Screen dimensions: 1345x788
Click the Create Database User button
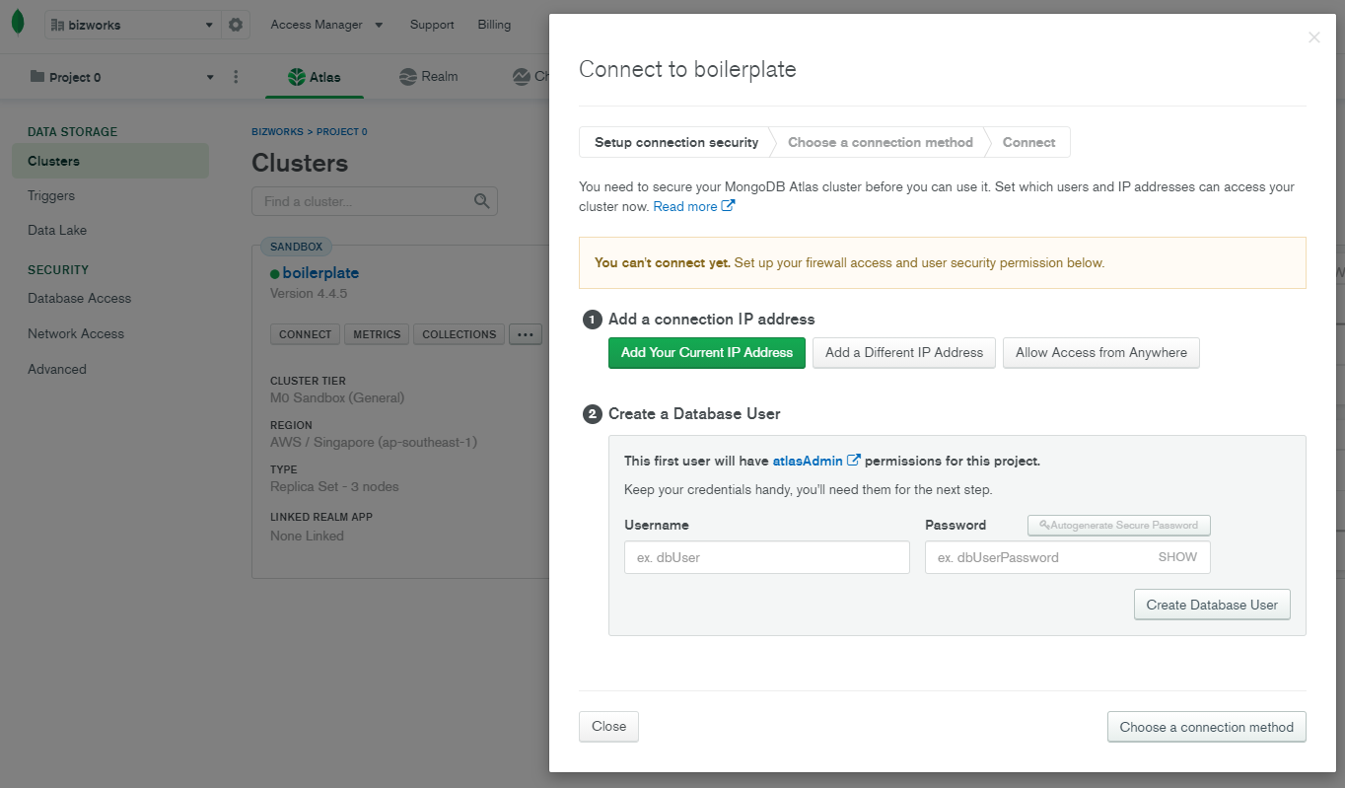[1211, 605]
